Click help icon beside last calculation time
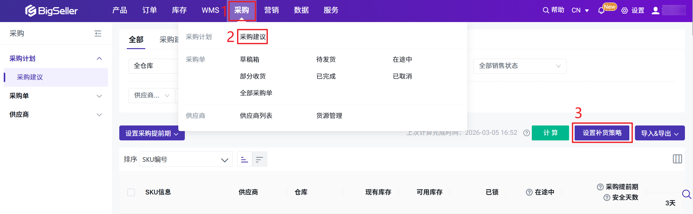 tap(527, 133)
